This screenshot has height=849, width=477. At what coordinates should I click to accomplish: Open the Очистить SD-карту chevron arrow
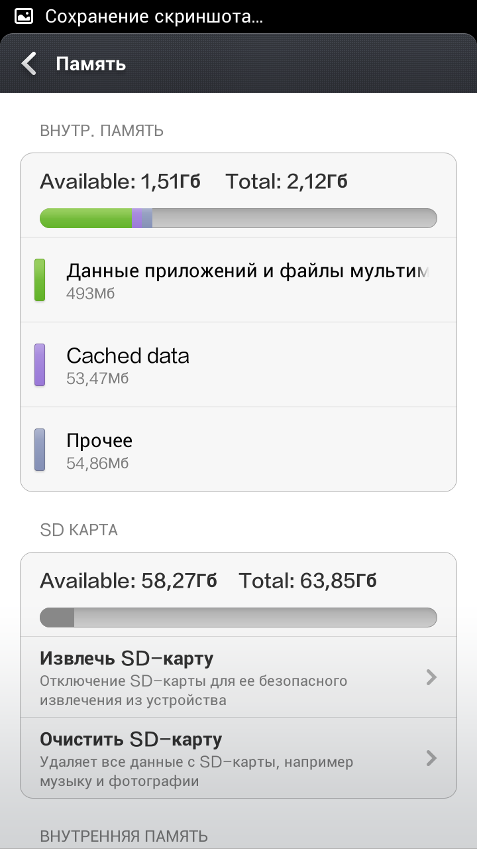pyautogui.click(x=431, y=758)
